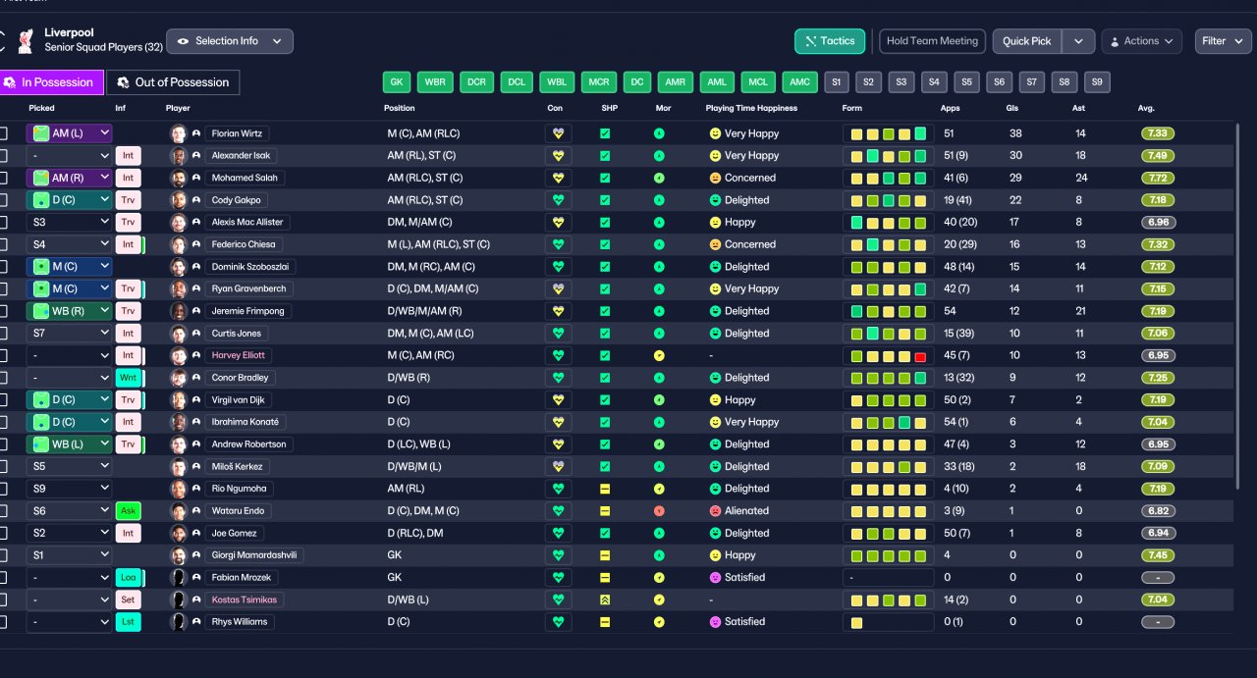Viewport: 1257px width, 678px height.
Task: Open Mohamed Salah's player name link
Action: [x=245, y=179]
